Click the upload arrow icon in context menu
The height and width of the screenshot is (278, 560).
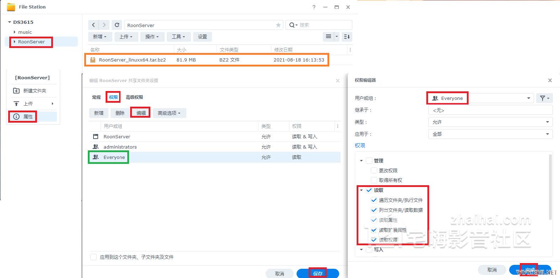[16, 103]
